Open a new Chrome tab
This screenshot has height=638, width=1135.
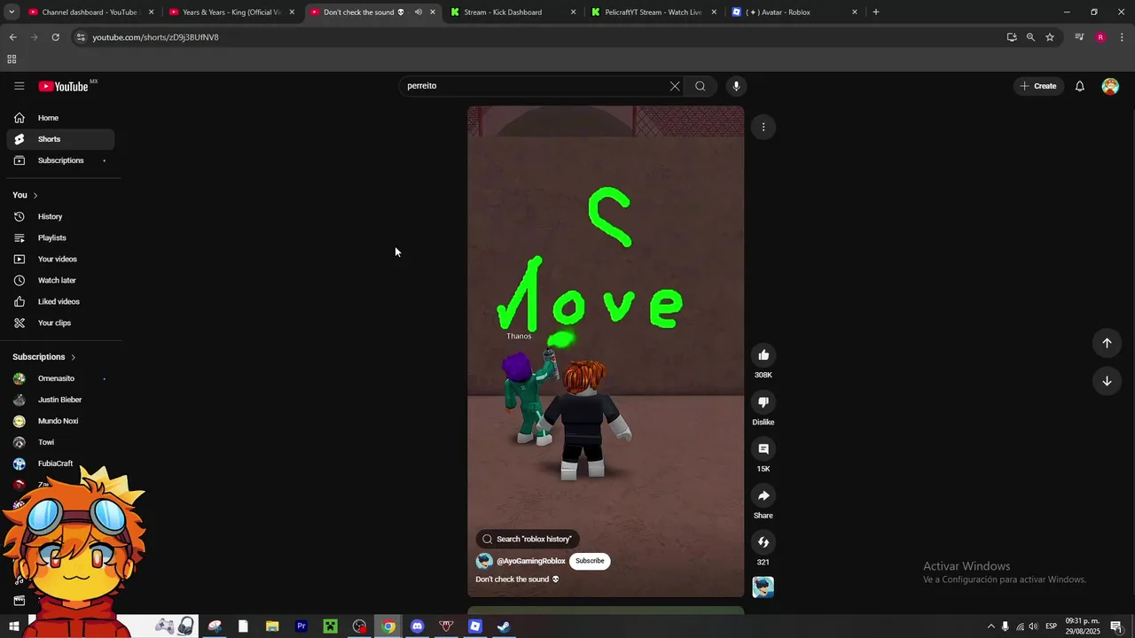(876, 12)
